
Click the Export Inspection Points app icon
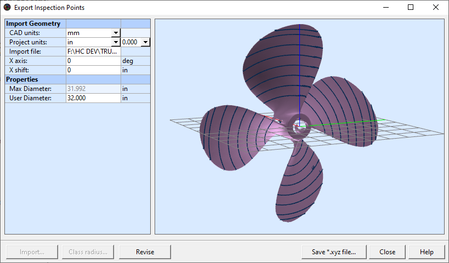[x=7, y=8]
